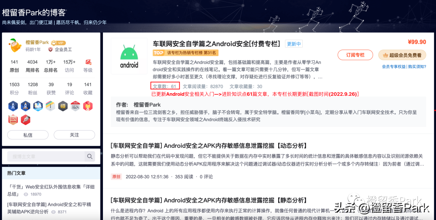Open the Web安全红队外围信息收集 hot article
The height and width of the screenshot is (220, 436).
tap(51, 190)
